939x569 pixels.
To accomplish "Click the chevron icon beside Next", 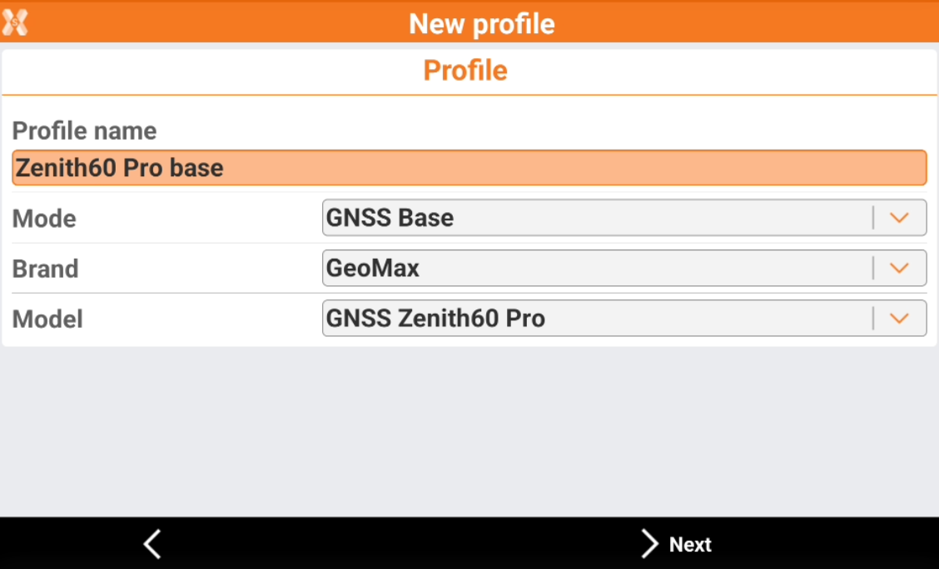I will coord(649,544).
